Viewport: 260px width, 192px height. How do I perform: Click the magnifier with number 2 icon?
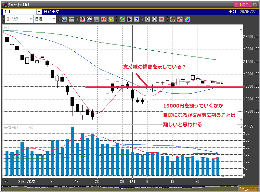point(90,19)
